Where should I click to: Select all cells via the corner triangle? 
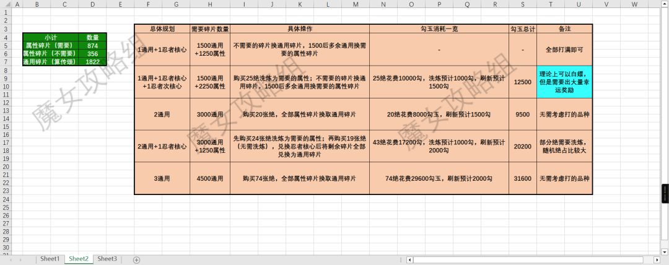pos(6,4)
